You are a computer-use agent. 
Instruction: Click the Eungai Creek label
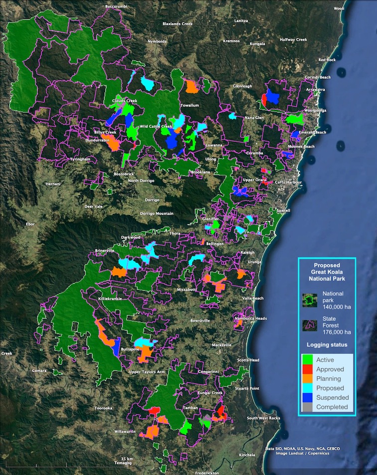pyautogui.click(x=210, y=393)
